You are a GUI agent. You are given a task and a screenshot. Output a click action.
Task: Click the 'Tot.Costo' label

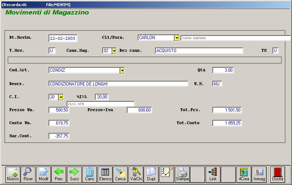[x=188, y=123]
